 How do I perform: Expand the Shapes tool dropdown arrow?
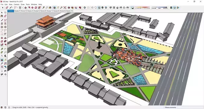(x=22, y=8)
